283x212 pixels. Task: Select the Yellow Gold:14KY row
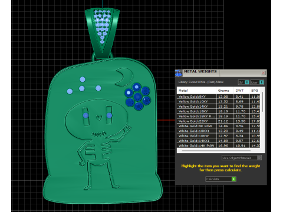click(x=218, y=107)
